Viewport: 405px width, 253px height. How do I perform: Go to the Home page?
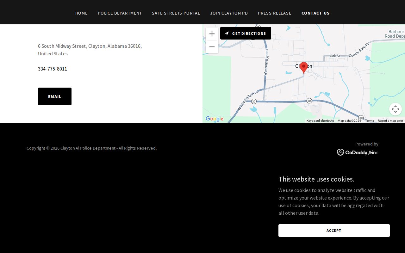[x=81, y=13]
